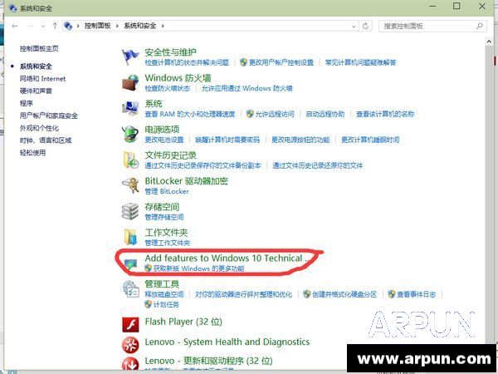Image resolution: width=498 pixels, height=374 pixels.
Task: Click 管理存储空间 link
Action: click(x=164, y=217)
